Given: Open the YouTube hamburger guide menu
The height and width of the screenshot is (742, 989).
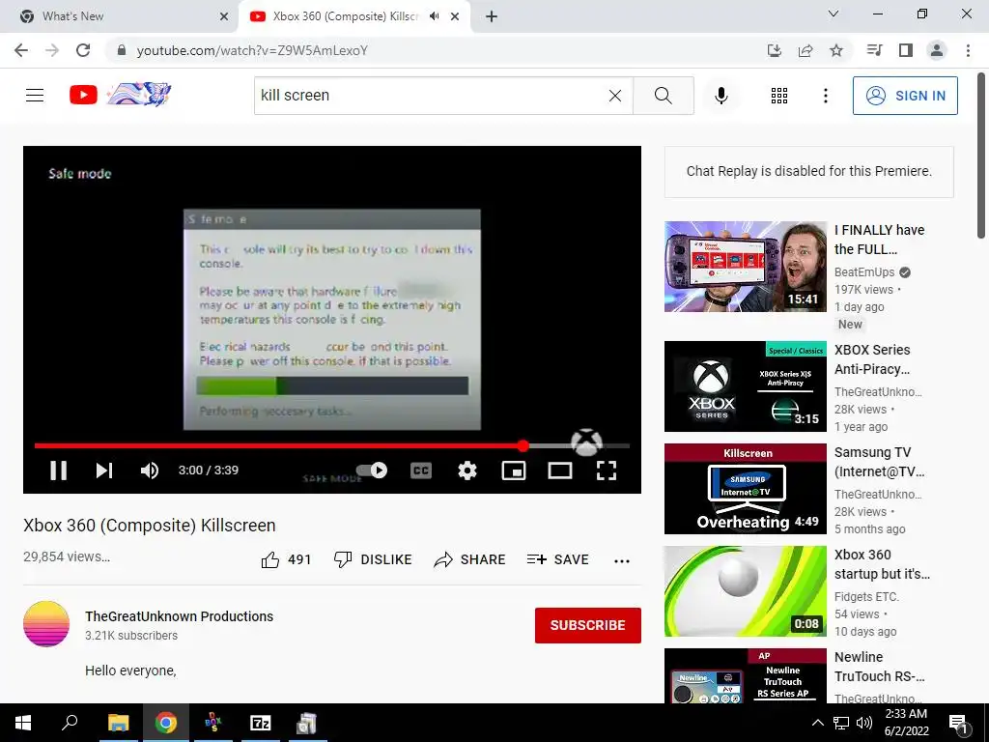Looking at the screenshot, I should 35,96.
